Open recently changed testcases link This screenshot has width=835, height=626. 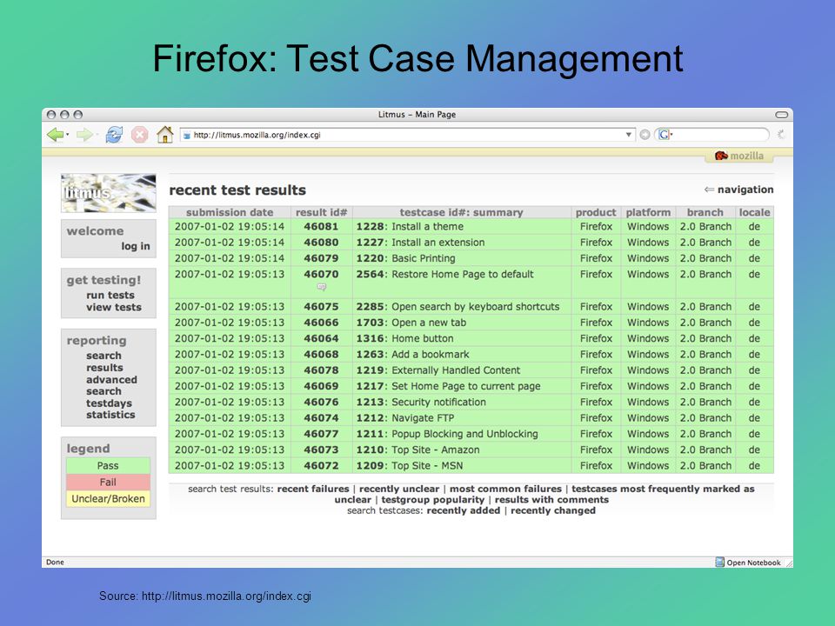[553, 511]
